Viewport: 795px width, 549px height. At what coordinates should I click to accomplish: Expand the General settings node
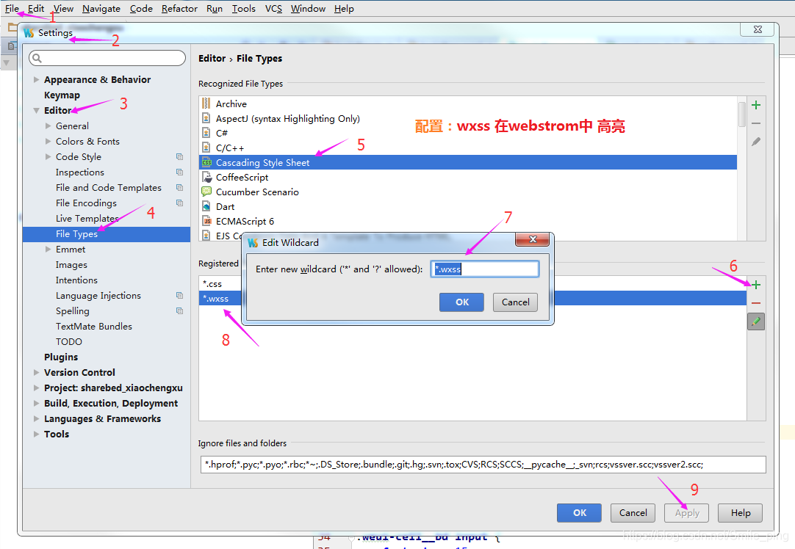pyautogui.click(x=48, y=126)
